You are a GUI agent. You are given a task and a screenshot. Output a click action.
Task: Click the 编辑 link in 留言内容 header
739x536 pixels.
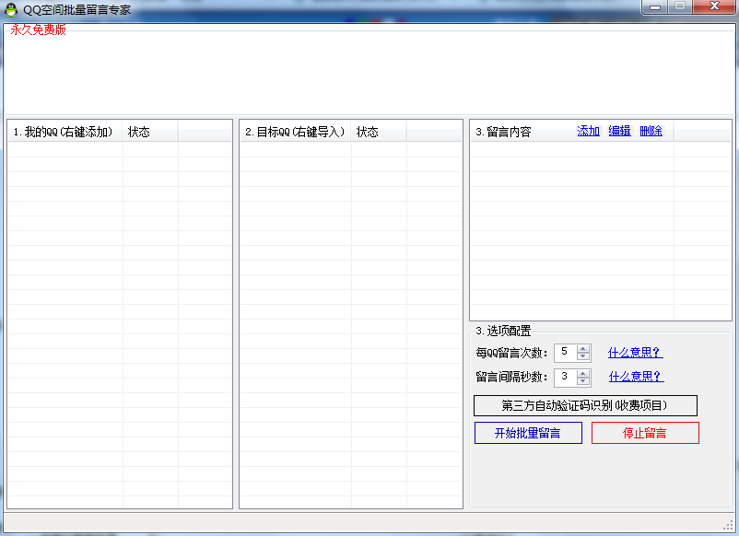click(x=619, y=131)
